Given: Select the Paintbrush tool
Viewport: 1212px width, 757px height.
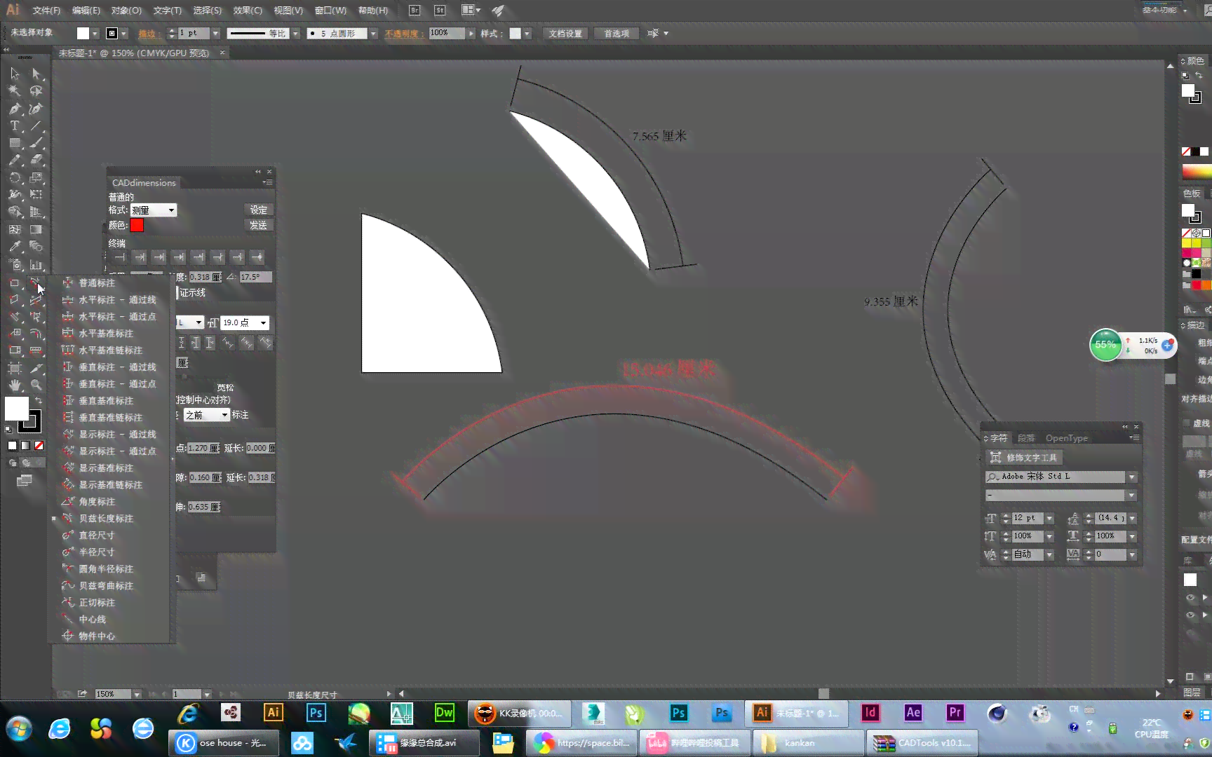Looking at the screenshot, I should pos(36,143).
